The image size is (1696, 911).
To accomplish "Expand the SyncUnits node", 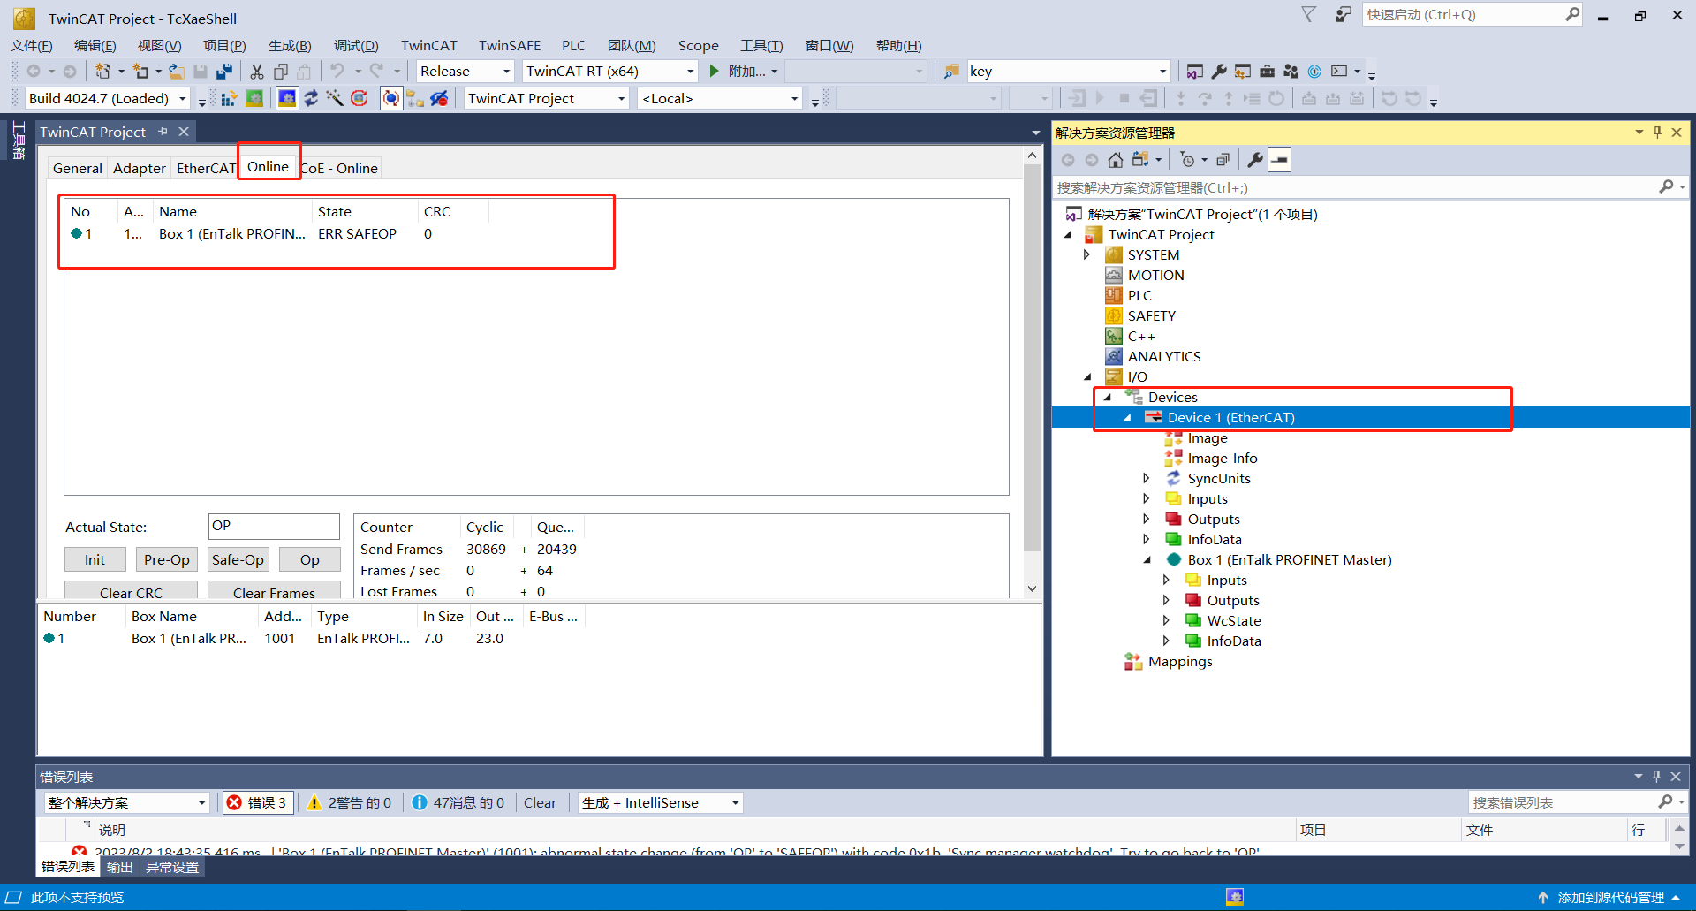I will (x=1147, y=478).
